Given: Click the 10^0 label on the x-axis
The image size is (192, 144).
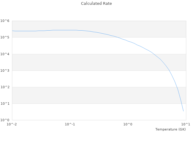Looking at the screenshot, I should (128, 124).
